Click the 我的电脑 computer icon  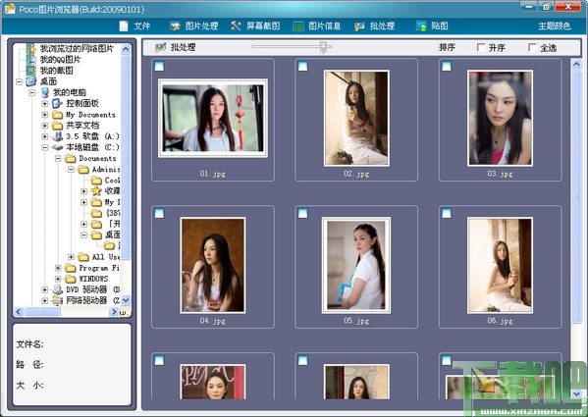pyautogui.click(x=44, y=92)
